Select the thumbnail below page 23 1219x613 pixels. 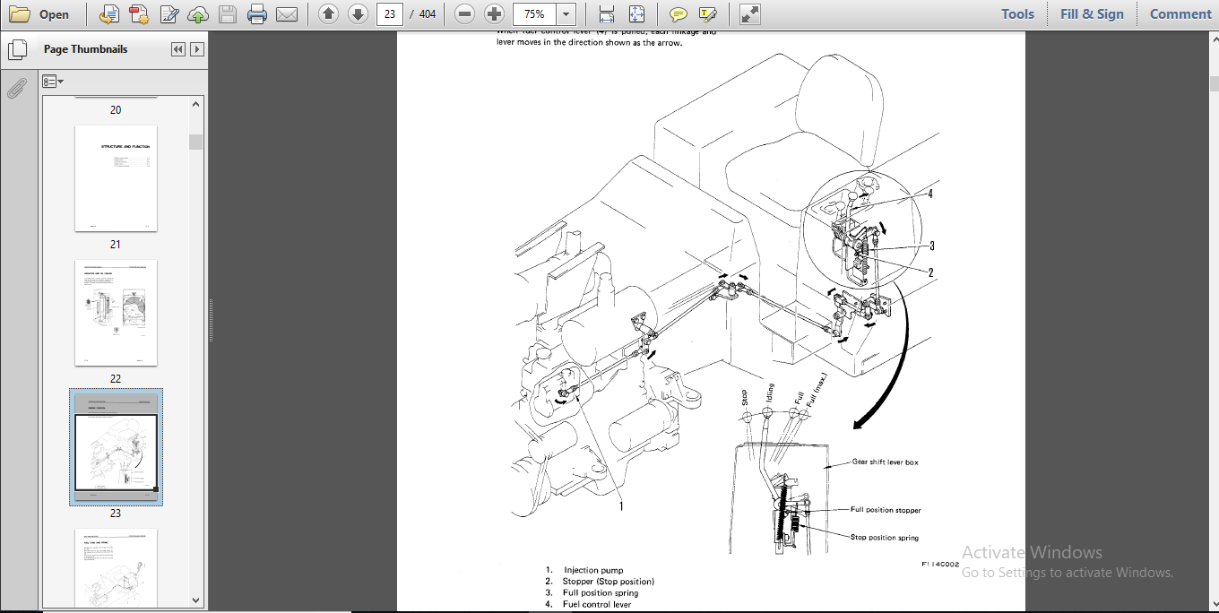(x=116, y=567)
